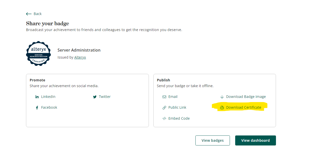
Task: Click the printer icon for Download Certificate
Action: coord(222,107)
